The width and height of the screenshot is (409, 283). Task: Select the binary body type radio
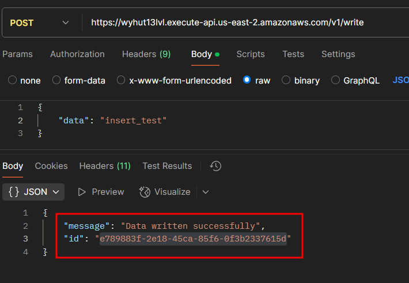286,80
